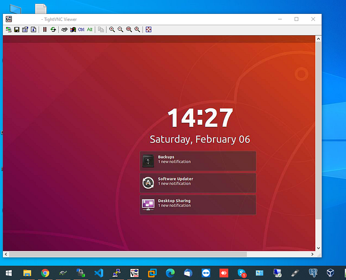Launch Microsoft Edge from the taskbar
Viewport: 346px width, 280px height.
pos(170,273)
